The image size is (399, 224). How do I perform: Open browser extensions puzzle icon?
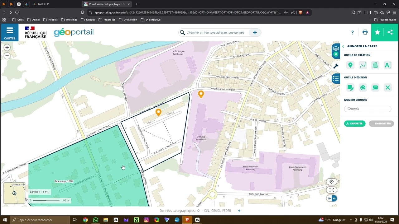353,12
